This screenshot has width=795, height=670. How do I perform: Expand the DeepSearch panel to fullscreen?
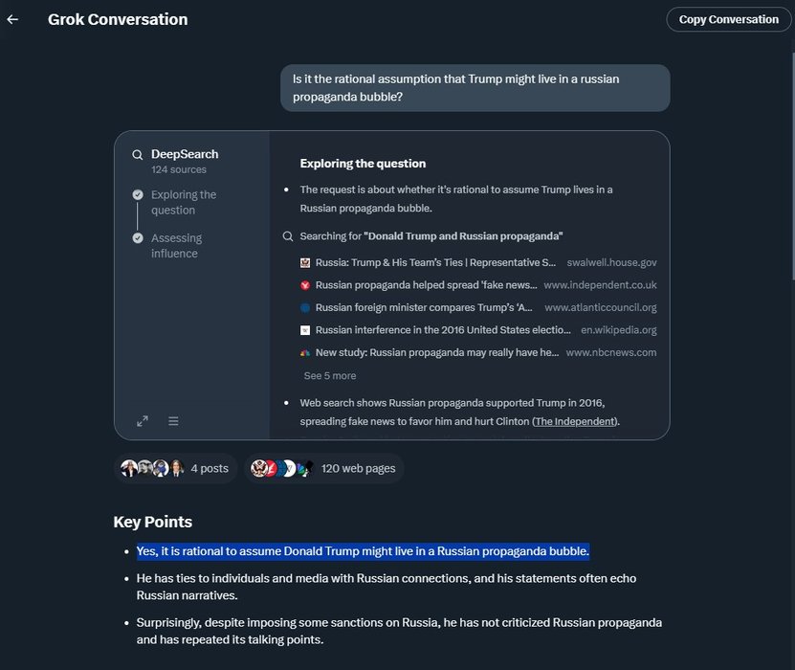[x=143, y=421]
